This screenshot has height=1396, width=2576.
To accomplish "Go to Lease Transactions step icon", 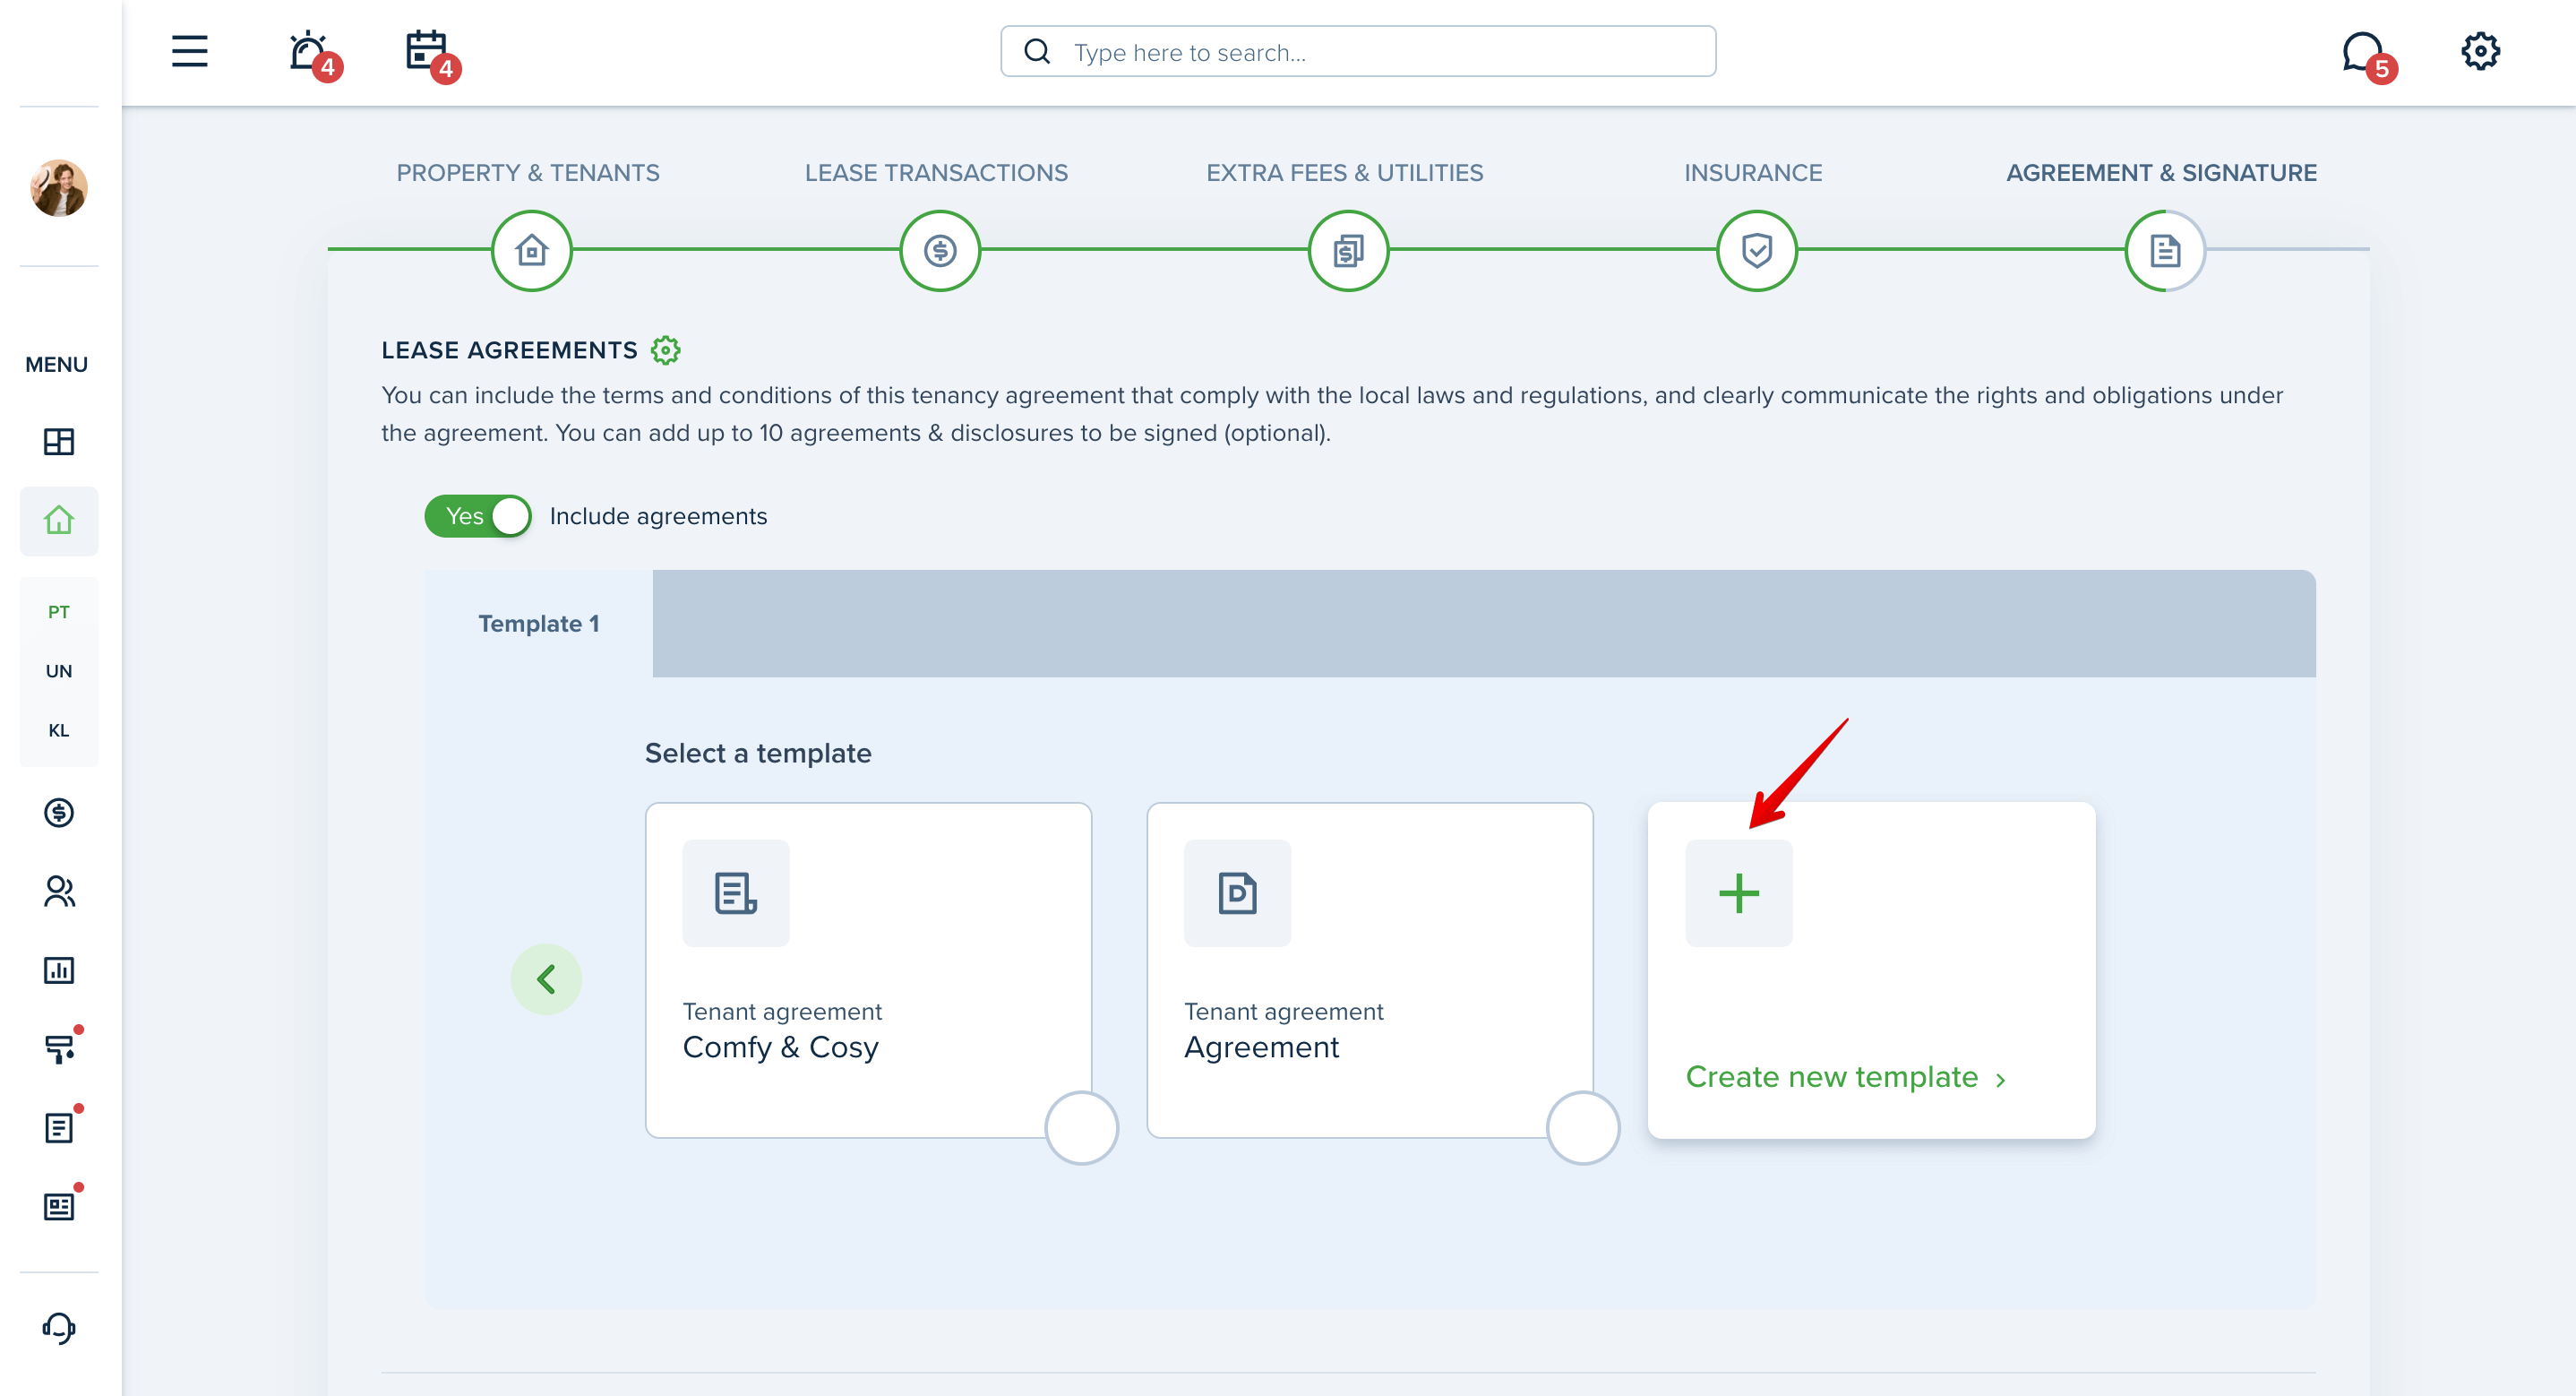I will (940, 250).
